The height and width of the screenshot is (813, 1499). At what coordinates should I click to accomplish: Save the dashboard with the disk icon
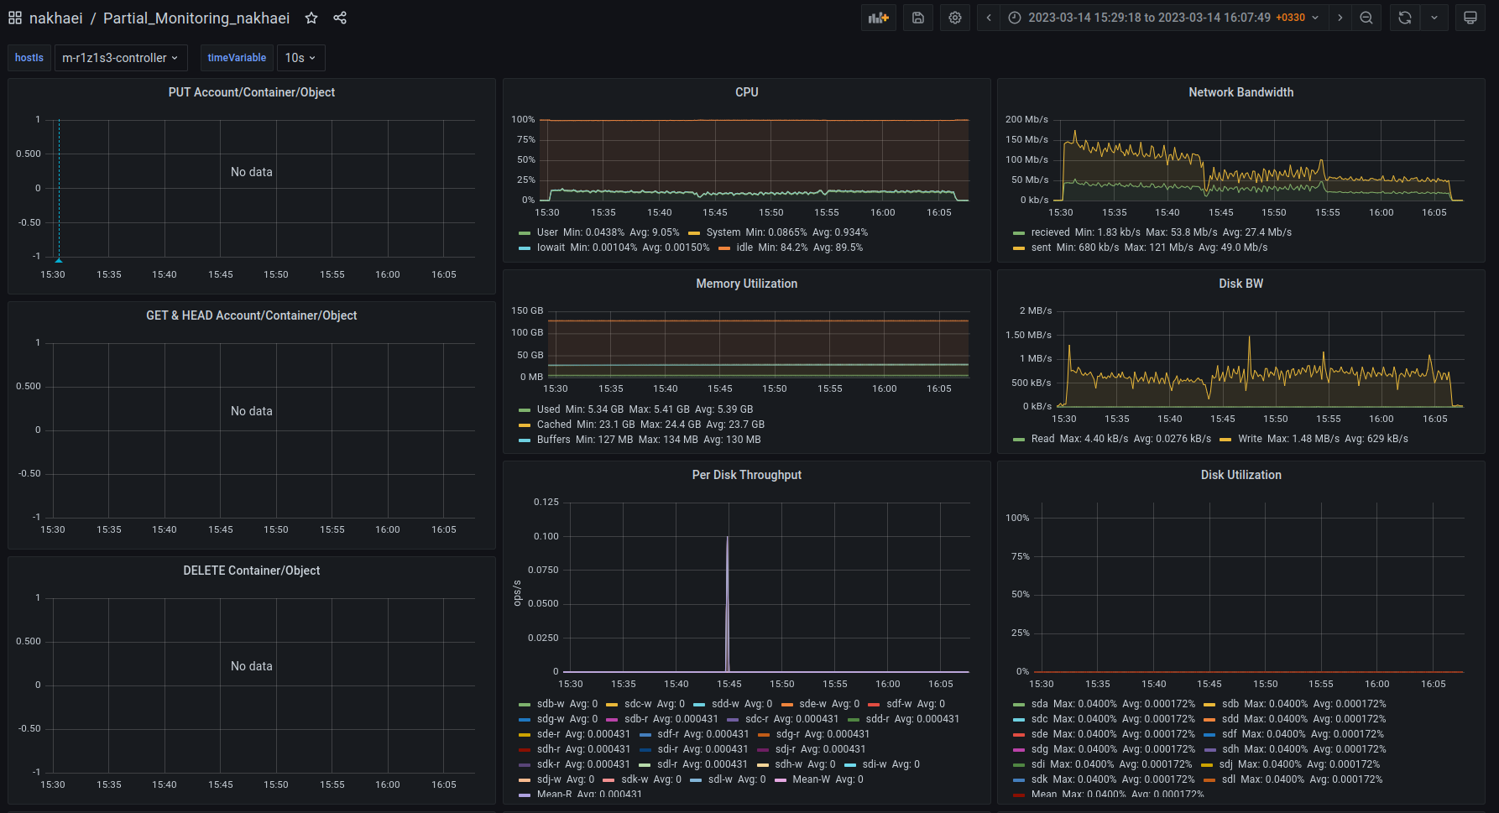(x=918, y=18)
